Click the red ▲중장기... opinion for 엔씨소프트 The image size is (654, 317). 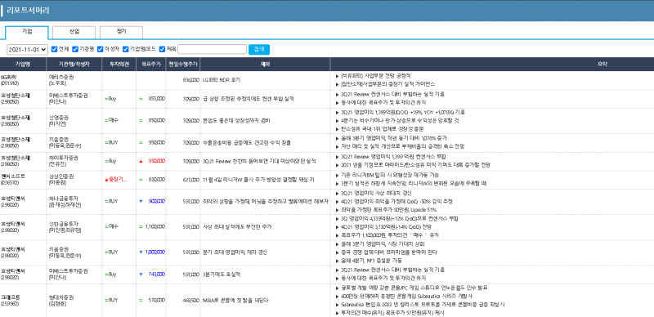(x=116, y=180)
